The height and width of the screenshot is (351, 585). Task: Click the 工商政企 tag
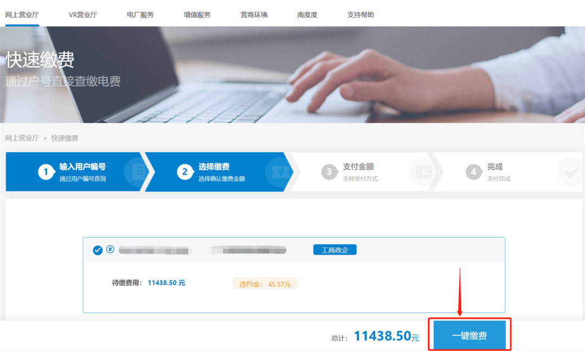335,250
